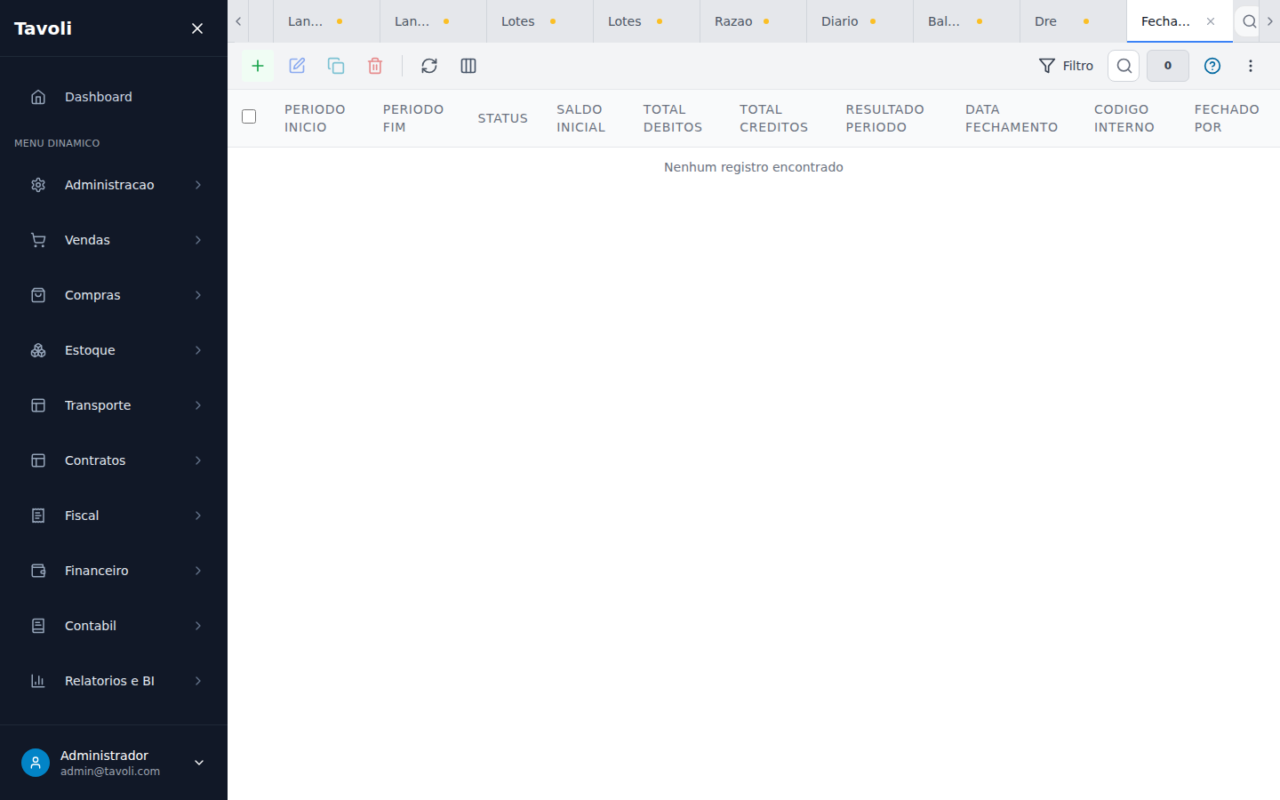Viewport: 1280px width, 800px height.
Task: Switch to the Bal... tab
Action: [x=966, y=21]
